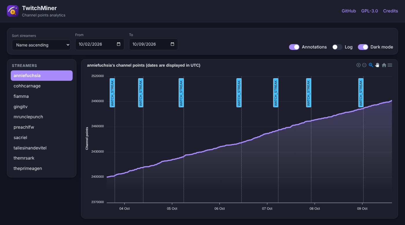
Task: Open theprimeagen streamer entry
Action: (42, 168)
